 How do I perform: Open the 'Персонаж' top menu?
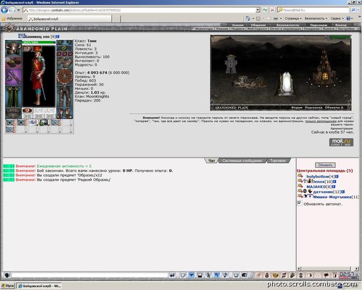point(319,25)
